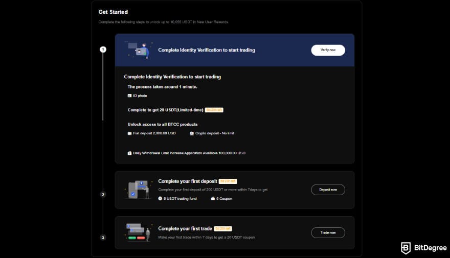Click the Crypto deposit coin icon
Screen dimensions: 450x258
(x=192, y=133)
